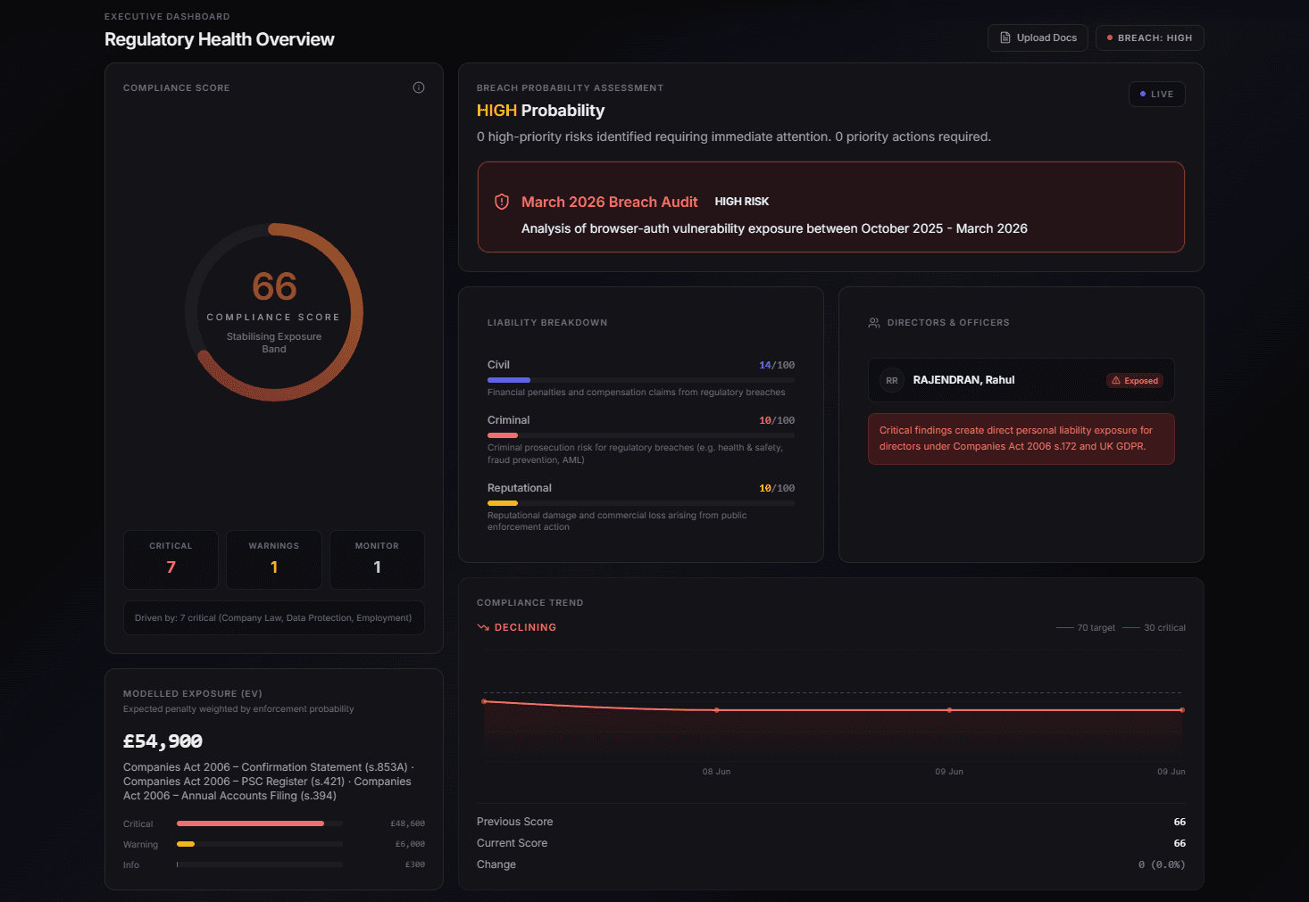Click the Reputational liability progress bar
Viewport: 1309px width, 902px height.
[x=641, y=503]
